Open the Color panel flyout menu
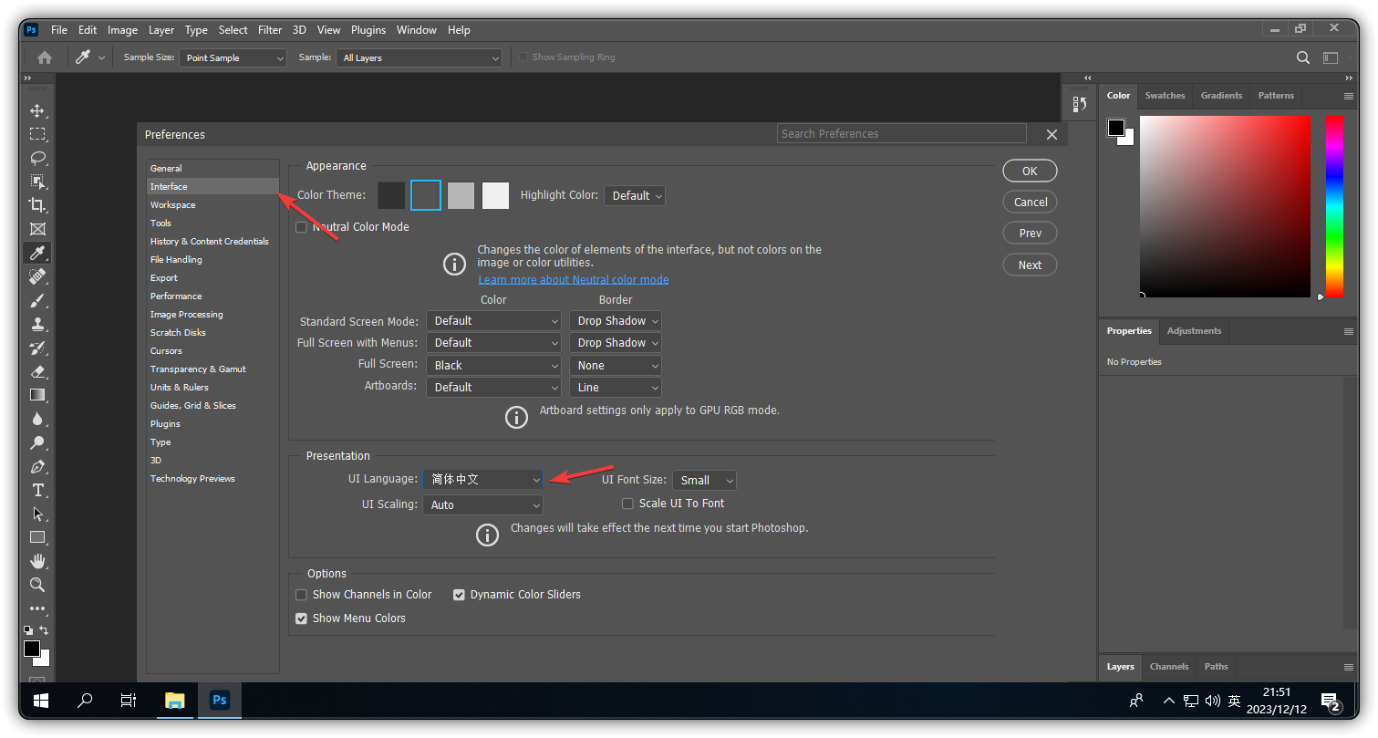Screen dimensions: 1378x738 (1349, 96)
